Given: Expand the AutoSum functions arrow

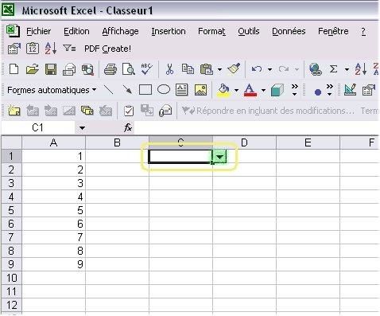Looking at the screenshot, I should tap(347, 69).
